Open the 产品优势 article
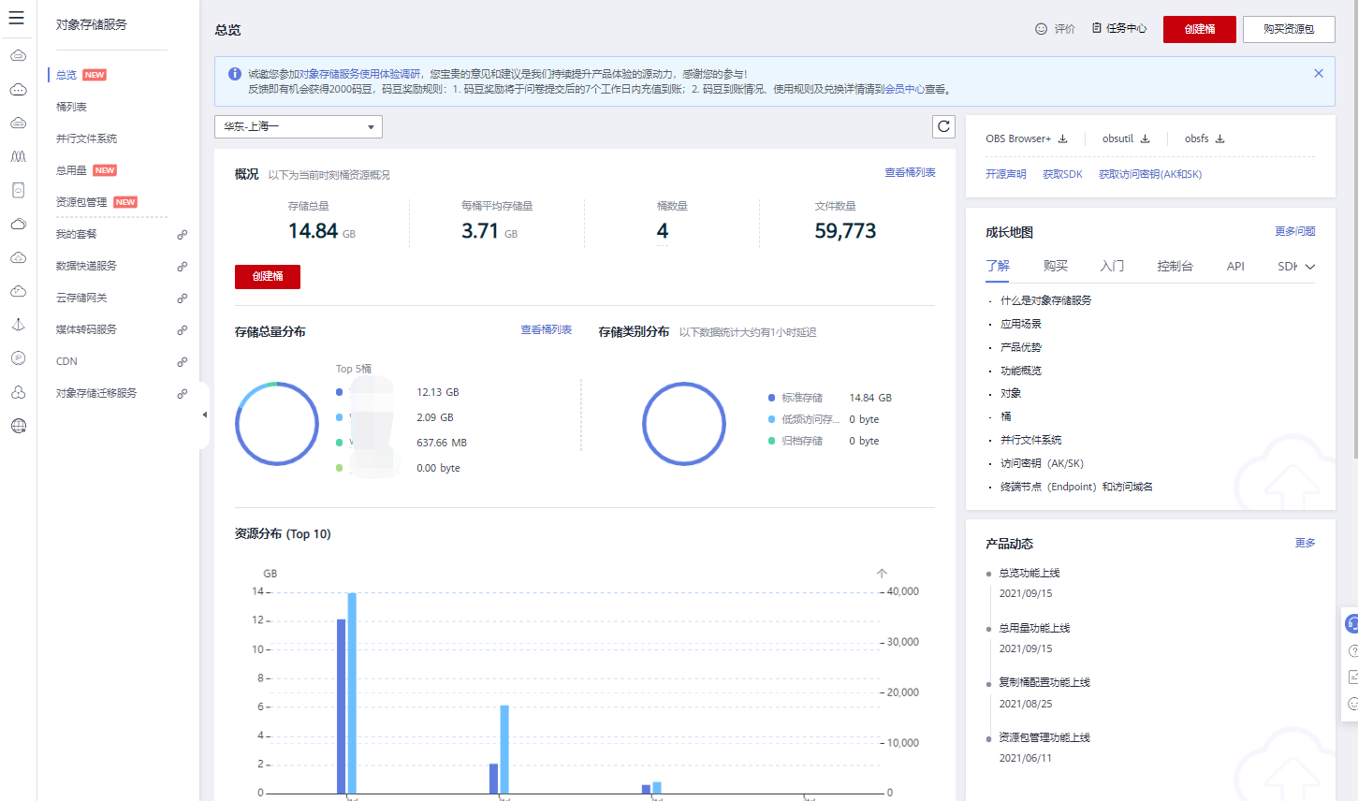Image resolution: width=1358 pixels, height=801 pixels. (1021, 347)
